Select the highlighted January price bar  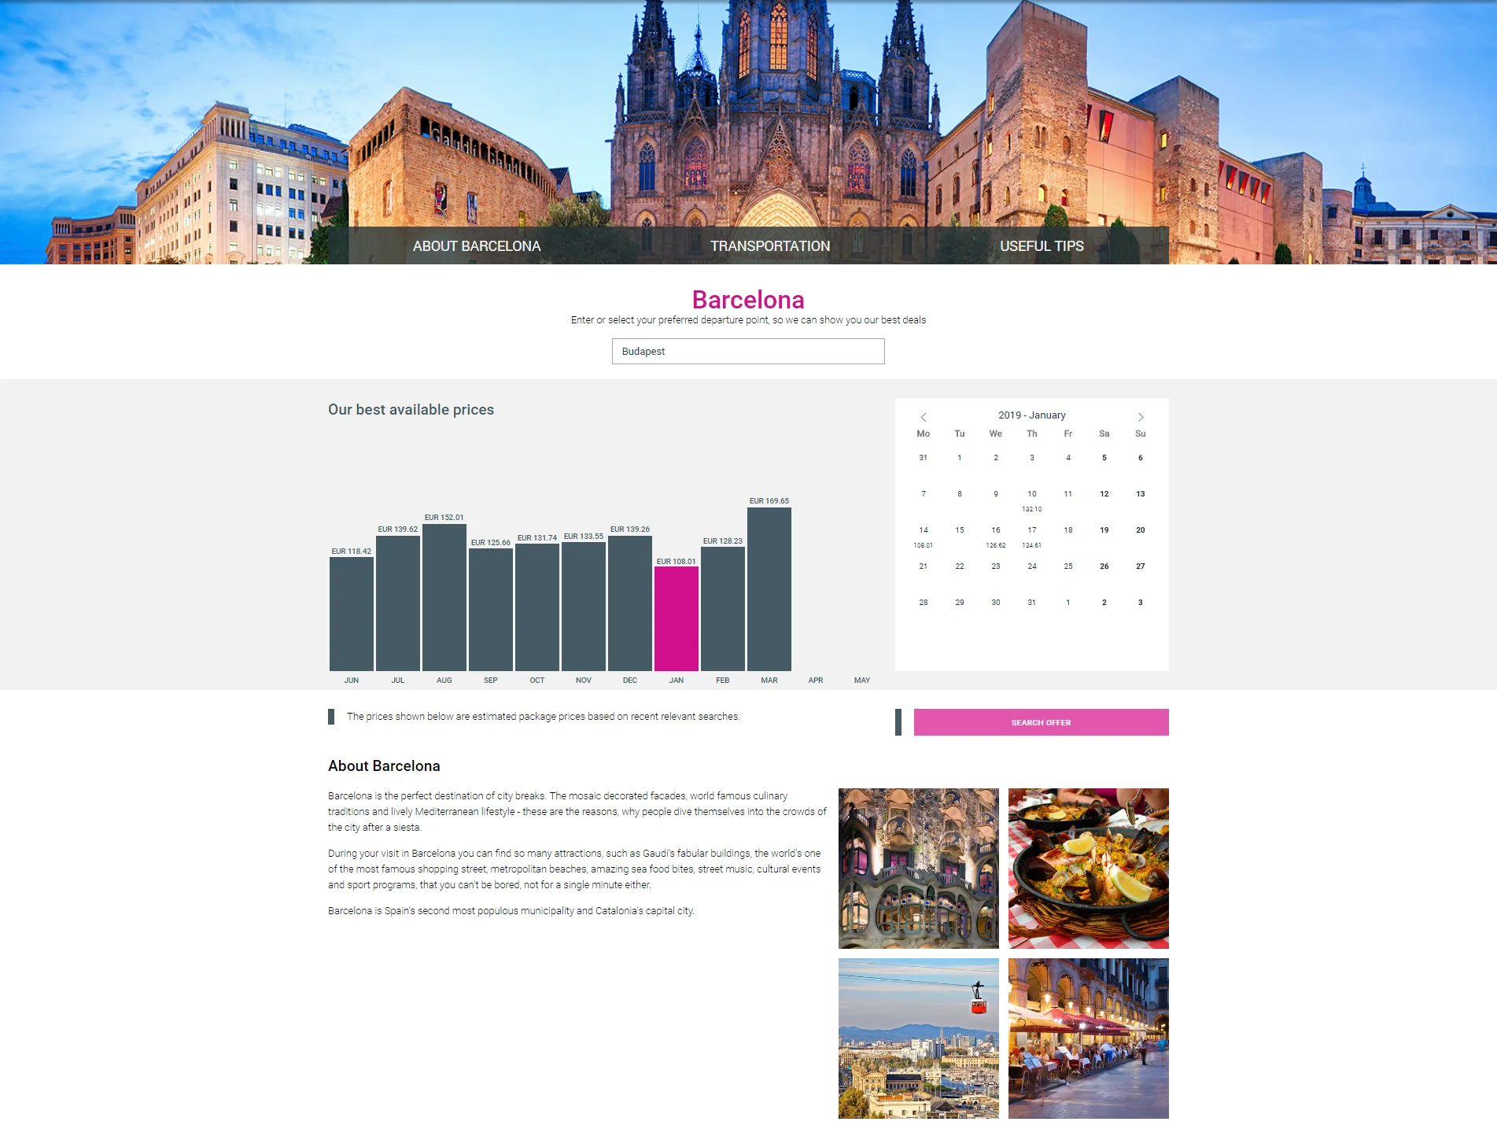(x=676, y=618)
